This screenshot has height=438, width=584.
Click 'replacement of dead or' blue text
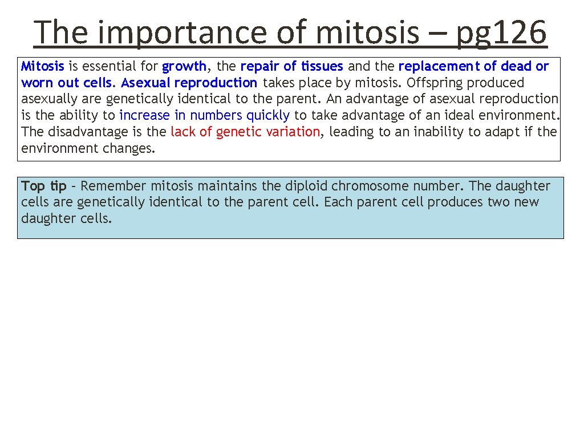point(473,66)
